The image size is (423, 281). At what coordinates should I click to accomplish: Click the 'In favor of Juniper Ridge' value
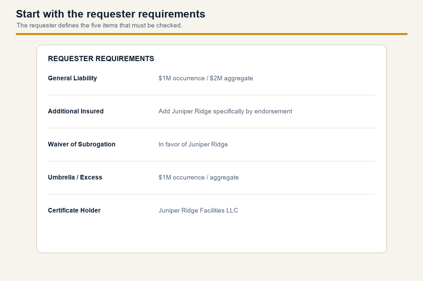click(193, 144)
